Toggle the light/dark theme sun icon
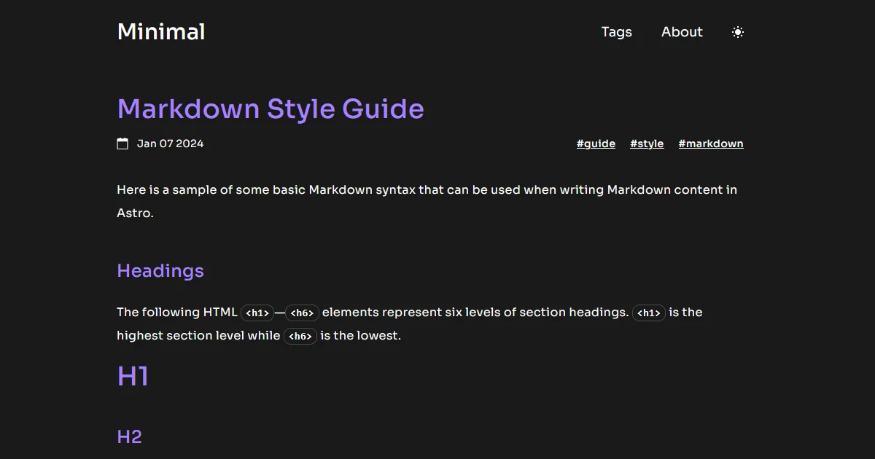Viewport: 875px width, 459px height. [738, 32]
